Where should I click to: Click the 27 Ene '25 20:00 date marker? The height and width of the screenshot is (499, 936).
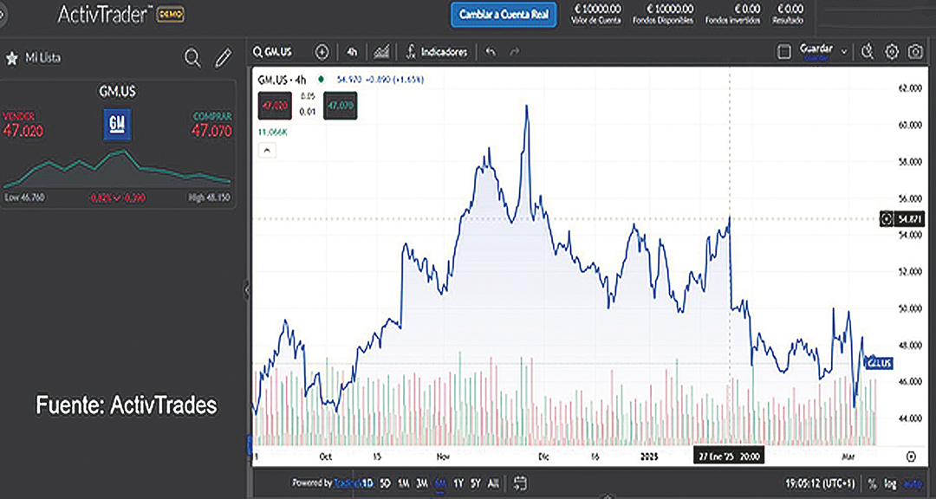coord(729,457)
